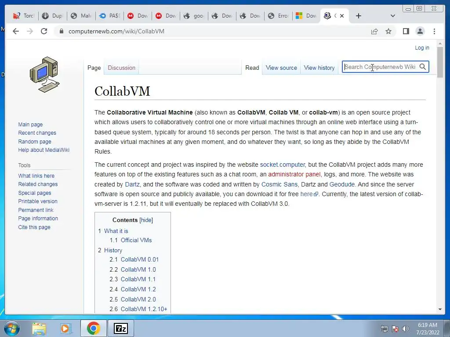This screenshot has height=337, width=450.
Task: Click the Computernewb computer logo
Action: coord(44,75)
